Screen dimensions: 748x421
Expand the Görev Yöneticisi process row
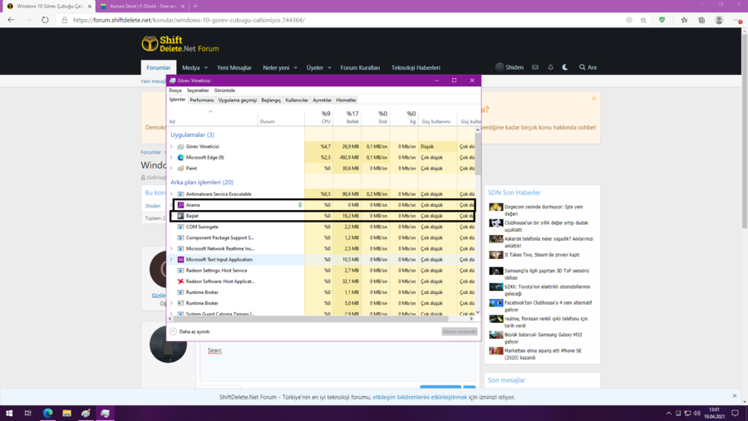[x=171, y=146]
